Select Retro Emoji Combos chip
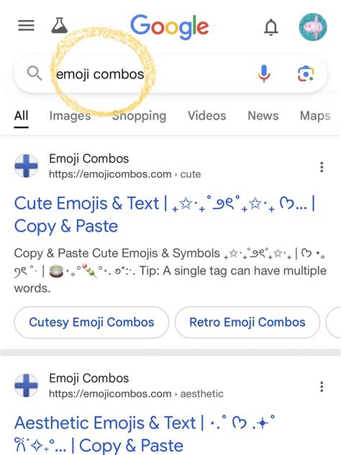341x455 pixels. point(247,322)
